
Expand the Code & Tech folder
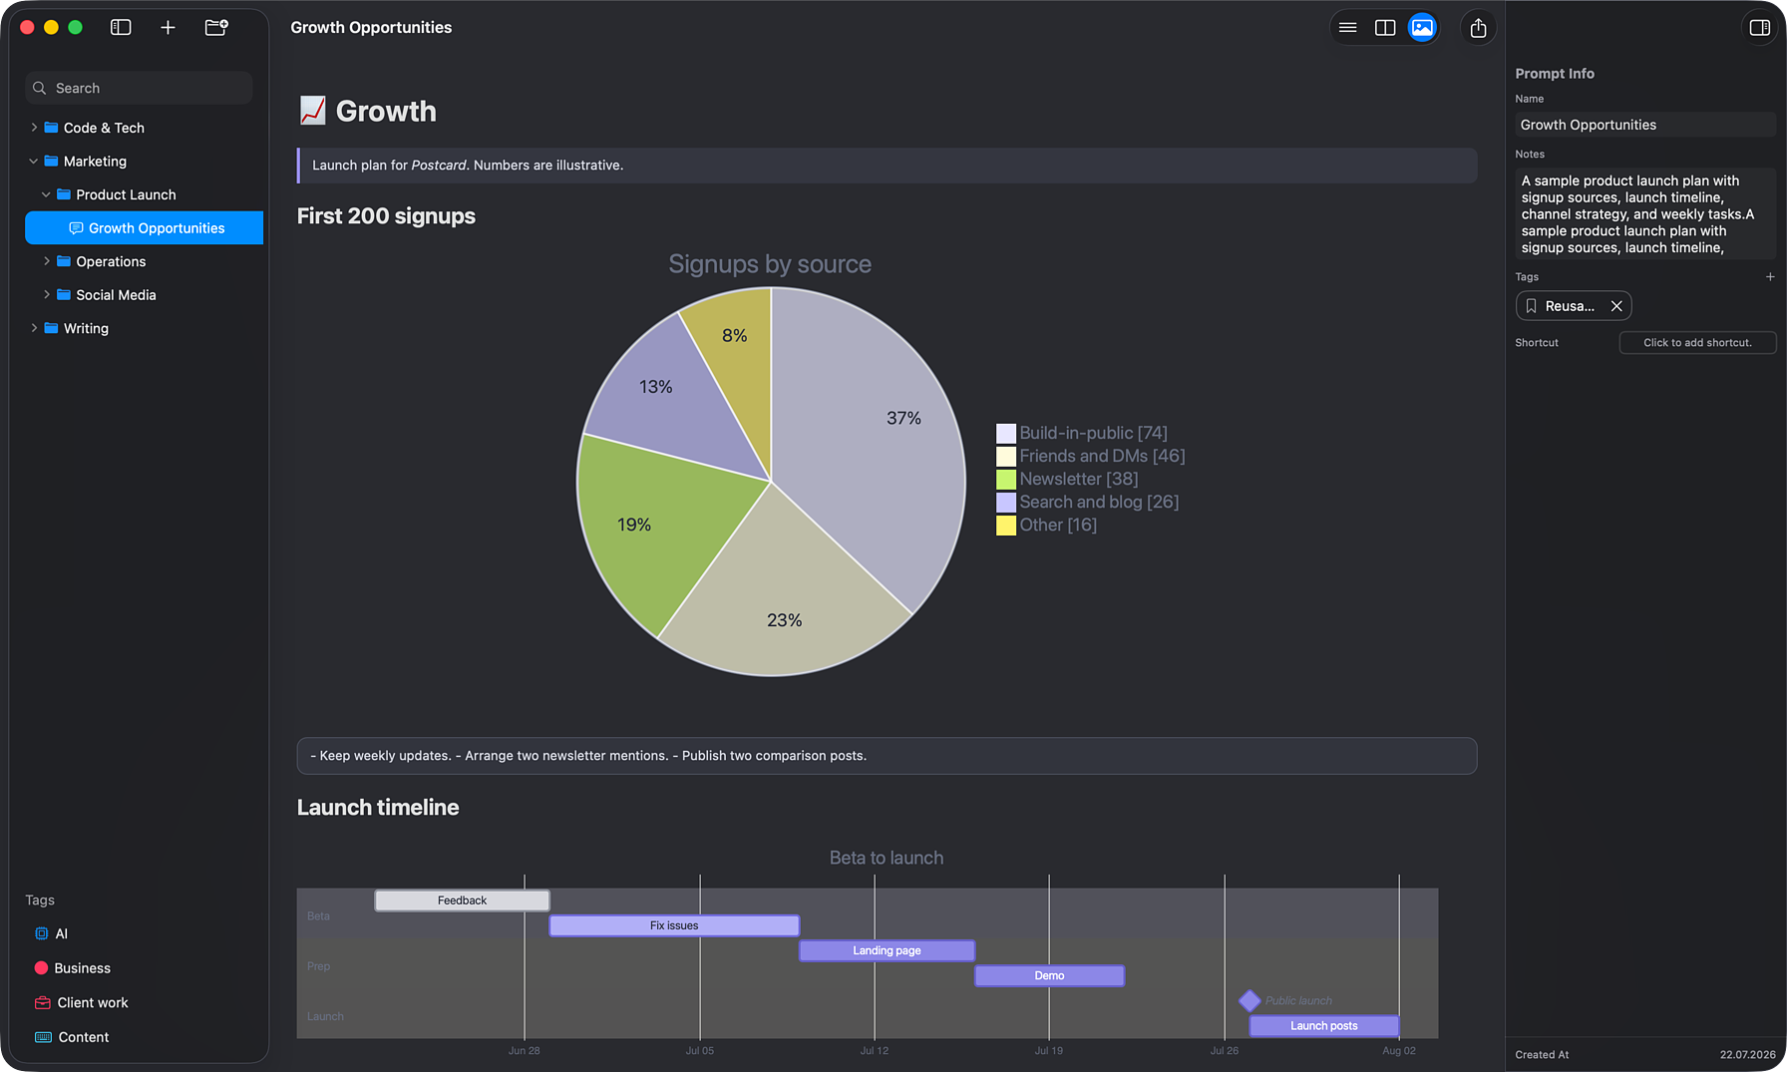(34, 128)
